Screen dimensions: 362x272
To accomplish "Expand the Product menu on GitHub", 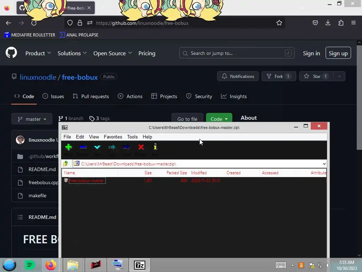I will click(x=38, y=53).
